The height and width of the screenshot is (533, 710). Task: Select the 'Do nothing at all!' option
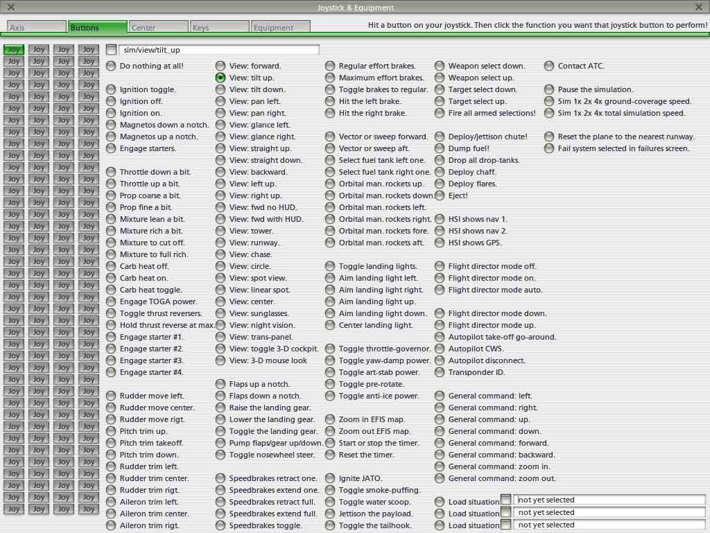[111, 66]
